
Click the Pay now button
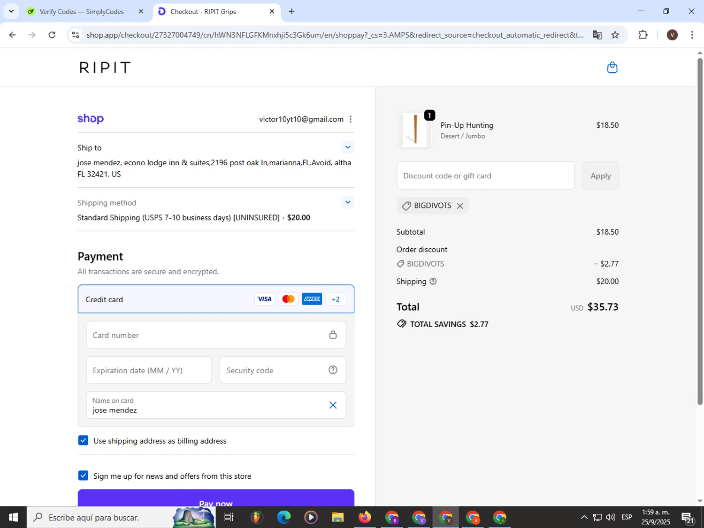click(x=216, y=498)
